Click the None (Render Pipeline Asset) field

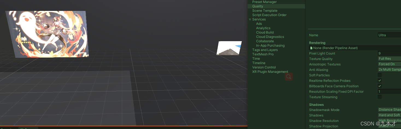pos(355,48)
